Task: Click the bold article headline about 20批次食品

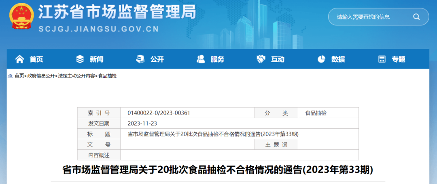Action: pyautogui.click(x=218, y=170)
